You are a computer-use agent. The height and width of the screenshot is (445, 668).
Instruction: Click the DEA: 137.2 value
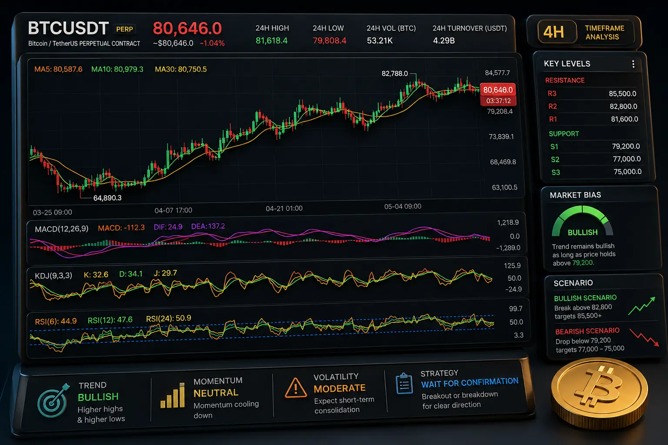208,226
